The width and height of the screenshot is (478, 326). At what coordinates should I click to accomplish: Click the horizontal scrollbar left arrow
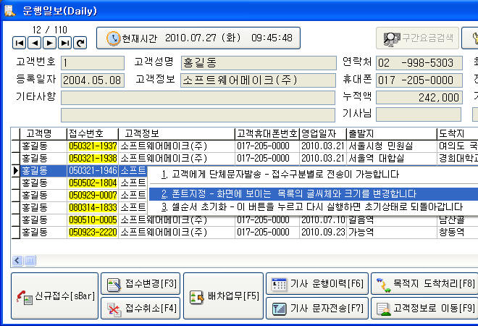[x=17, y=260]
